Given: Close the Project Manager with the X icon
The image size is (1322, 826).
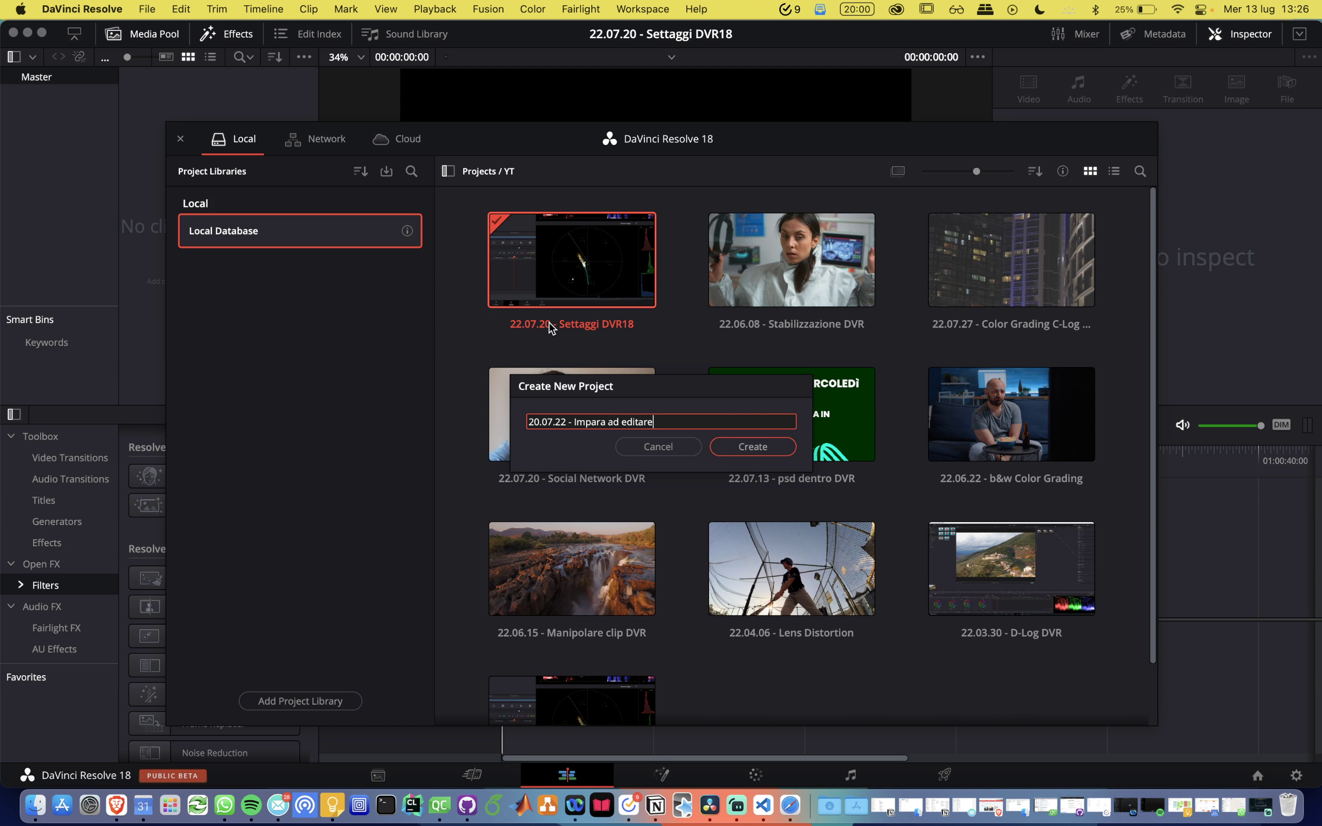Looking at the screenshot, I should [x=180, y=139].
